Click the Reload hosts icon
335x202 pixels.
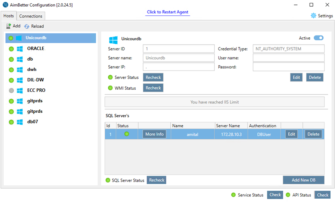(27, 26)
